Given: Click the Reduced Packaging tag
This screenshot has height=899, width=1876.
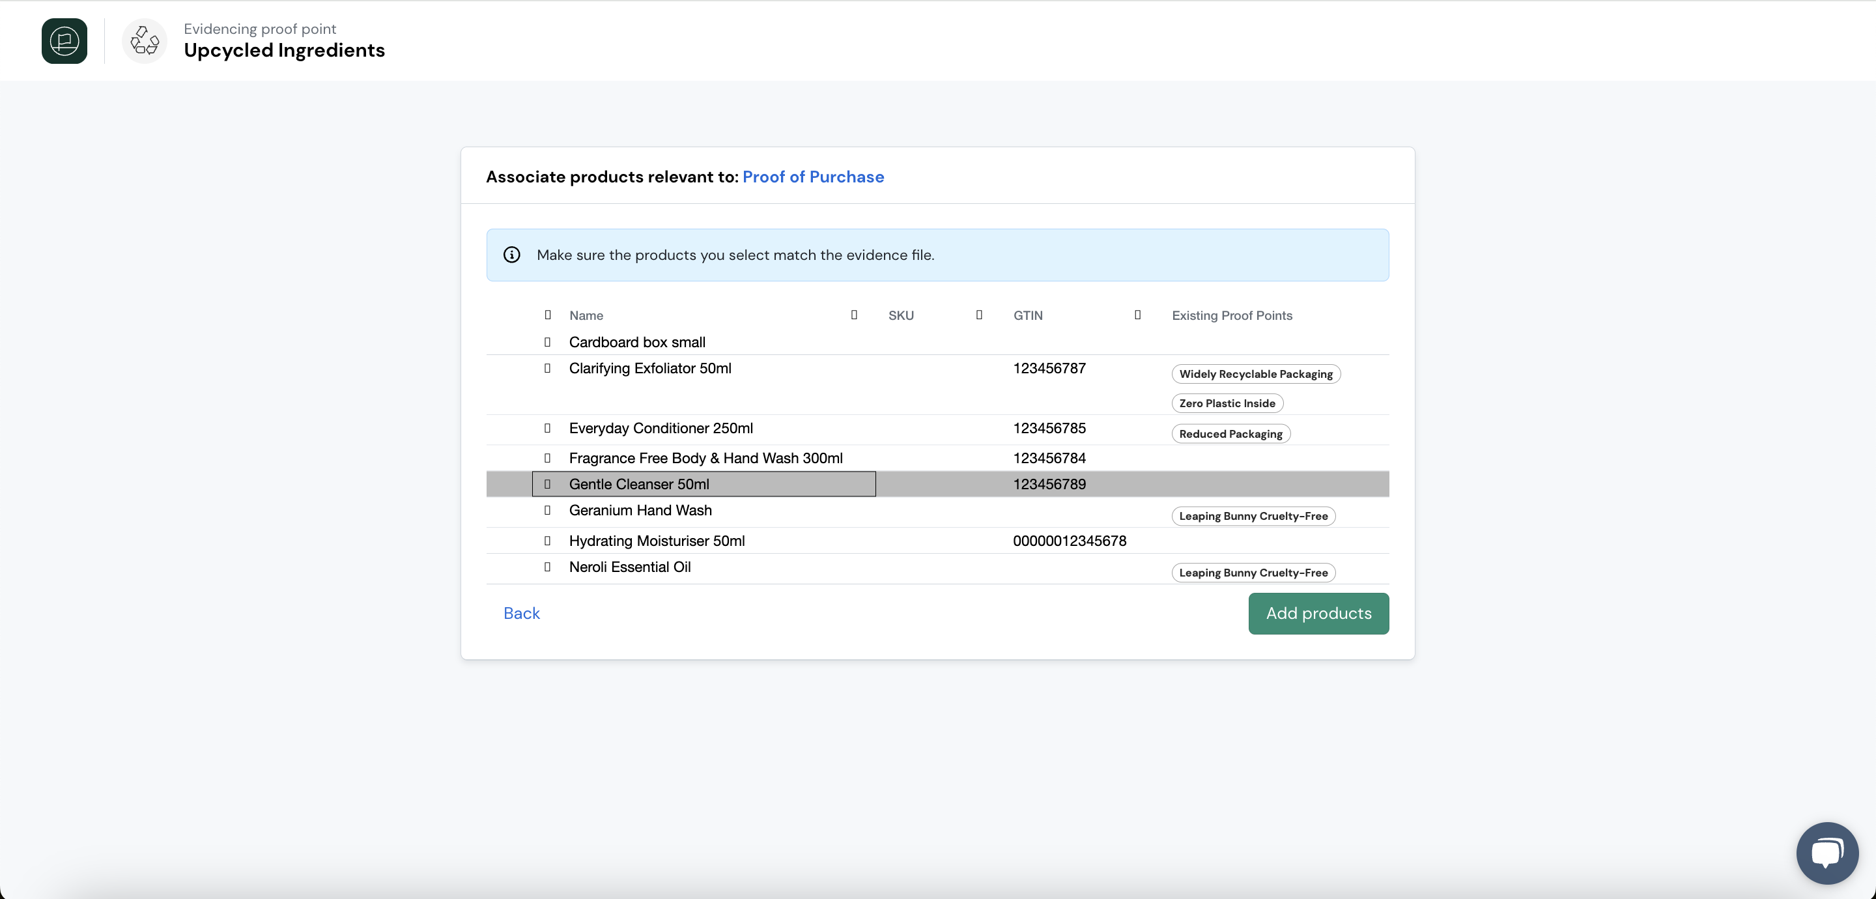Looking at the screenshot, I should 1230,433.
